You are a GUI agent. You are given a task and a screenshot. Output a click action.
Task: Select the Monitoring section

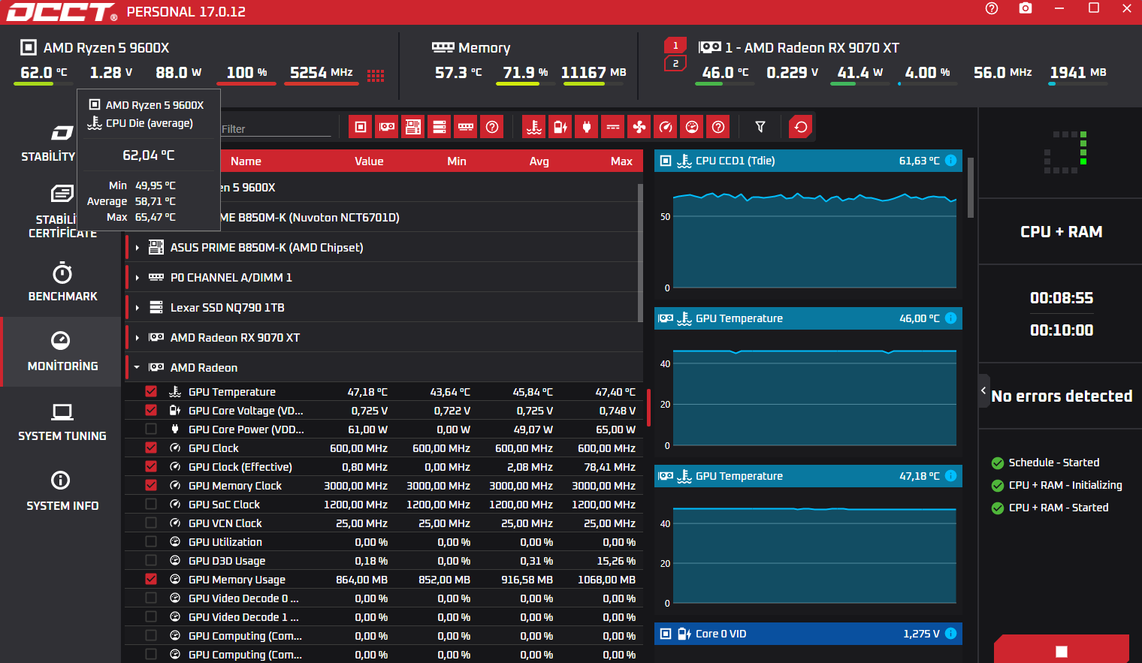tap(62, 351)
